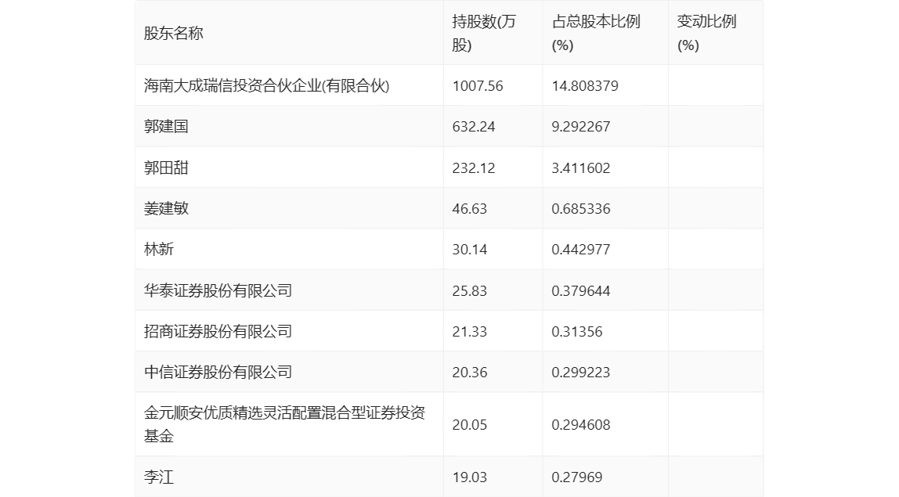Click shareholder 海南大成瑞信投资合伙企业(有限合伙)
Viewport: 899px width, 497px height.
tap(266, 86)
